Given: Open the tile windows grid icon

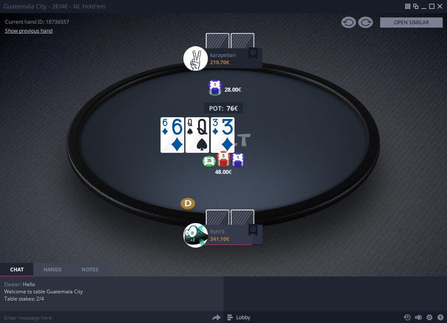Looking at the screenshot, I should (408, 6).
